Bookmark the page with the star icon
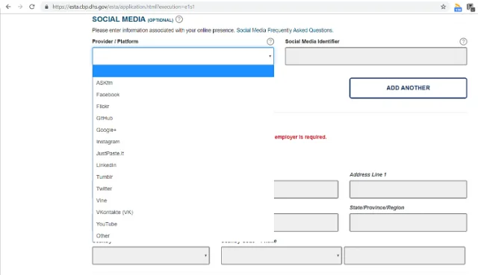The height and width of the screenshot is (275, 478). 443,7
